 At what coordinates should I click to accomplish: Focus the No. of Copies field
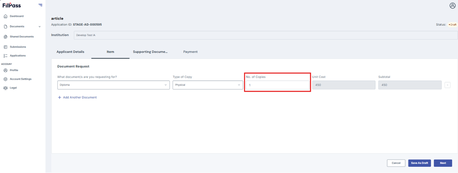click(x=277, y=85)
